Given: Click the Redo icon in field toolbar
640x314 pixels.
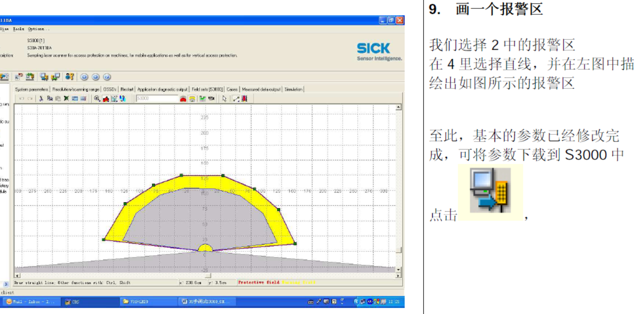Looking at the screenshot, I should tap(30, 98).
